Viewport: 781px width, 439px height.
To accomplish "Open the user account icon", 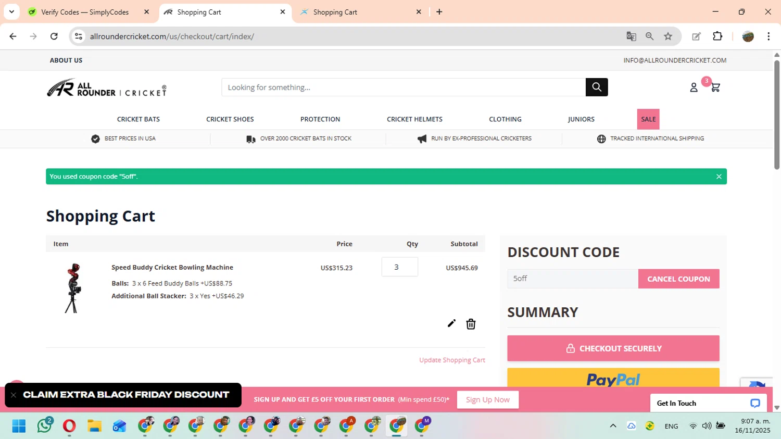I will 694,87.
